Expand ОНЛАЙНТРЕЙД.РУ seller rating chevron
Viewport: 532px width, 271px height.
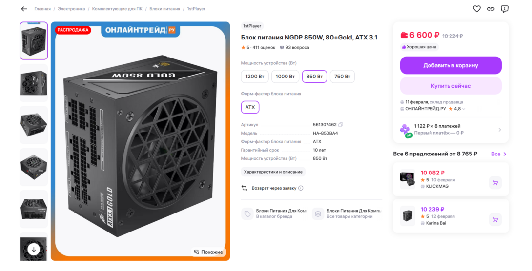pos(464,109)
